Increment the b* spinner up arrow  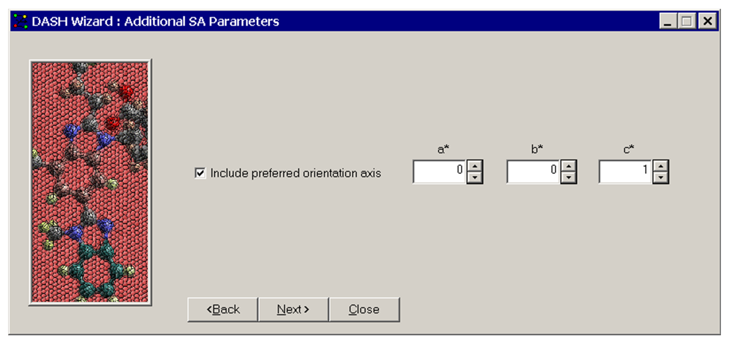[569, 166]
